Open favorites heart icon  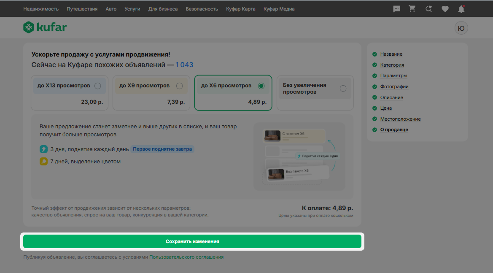[445, 9]
